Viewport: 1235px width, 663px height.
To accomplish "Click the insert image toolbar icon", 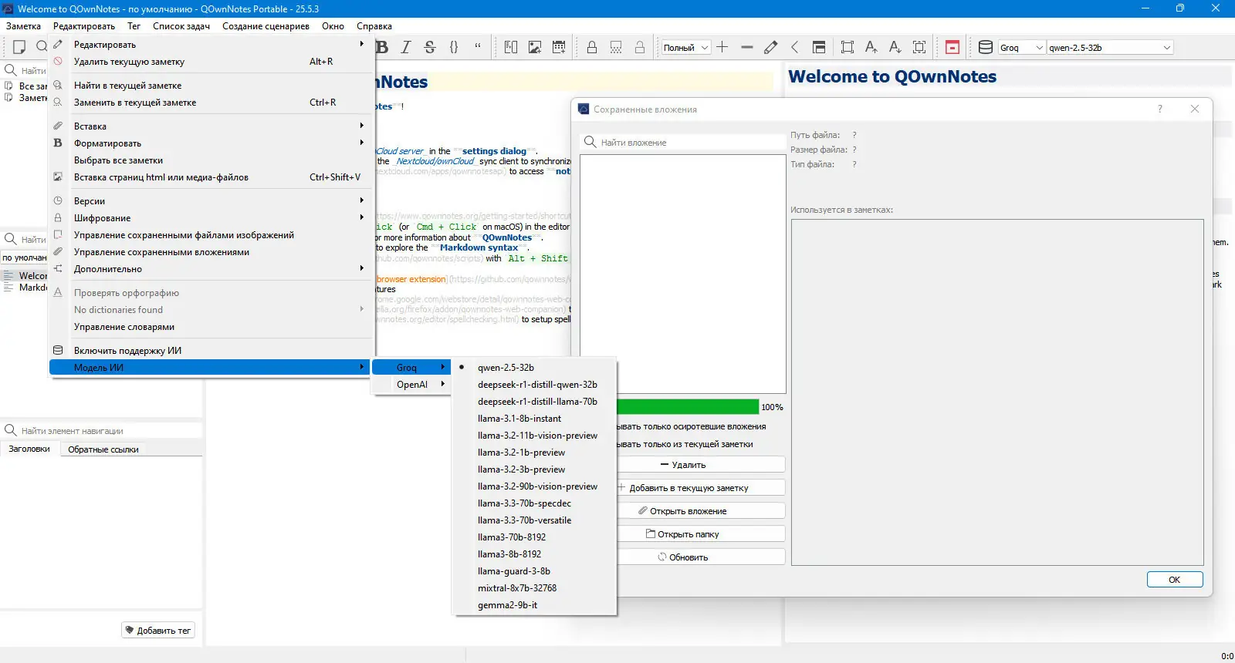I will tap(535, 47).
